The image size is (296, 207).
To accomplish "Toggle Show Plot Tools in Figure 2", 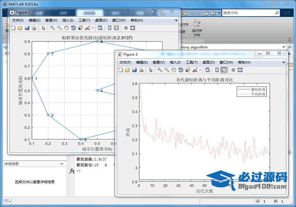I will point(240,70).
